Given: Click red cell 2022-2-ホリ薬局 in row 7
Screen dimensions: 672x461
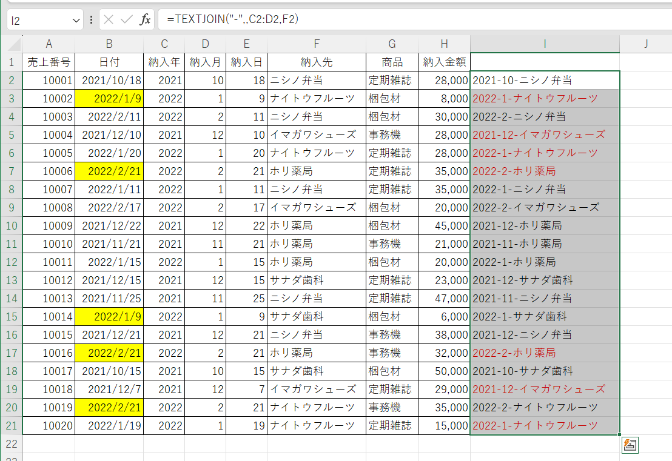Looking at the screenshot, I should tap(545, 171).
